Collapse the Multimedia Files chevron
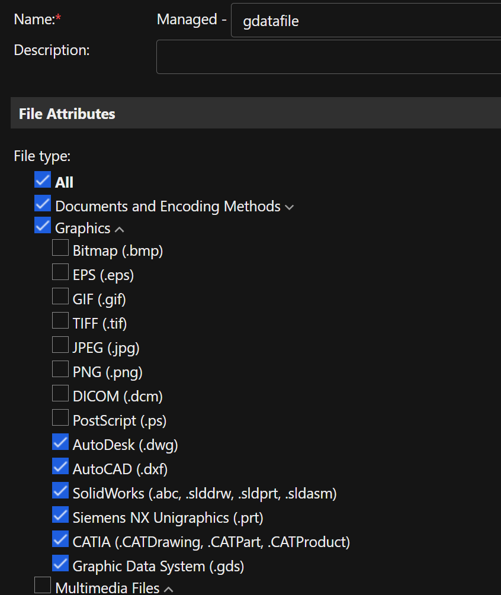501x595 pixels. (169, 589)
